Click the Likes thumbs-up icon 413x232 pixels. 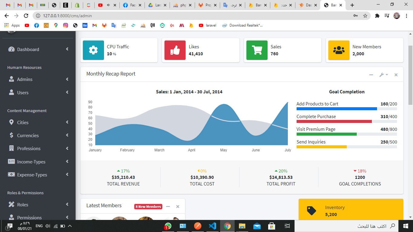click(175, 50)
